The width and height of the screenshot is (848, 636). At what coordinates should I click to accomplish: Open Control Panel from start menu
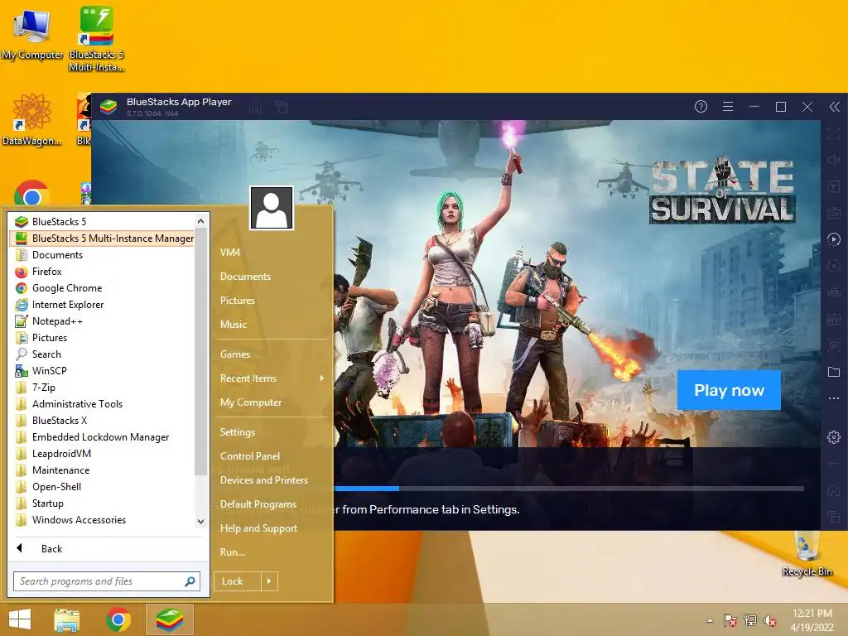pos(272,456)
